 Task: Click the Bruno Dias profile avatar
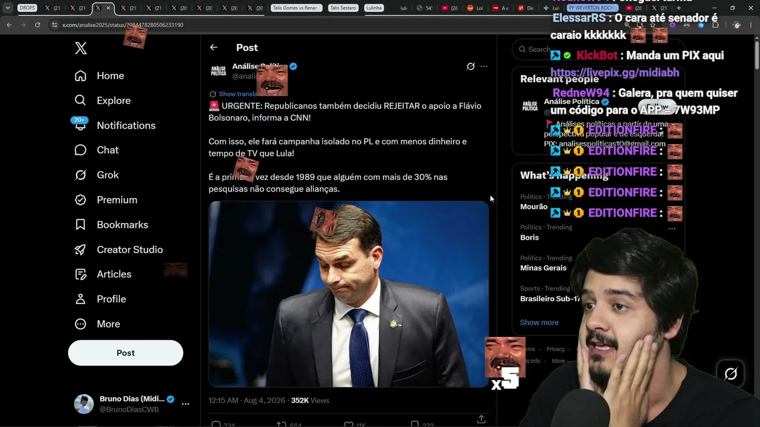pos(84,404)
